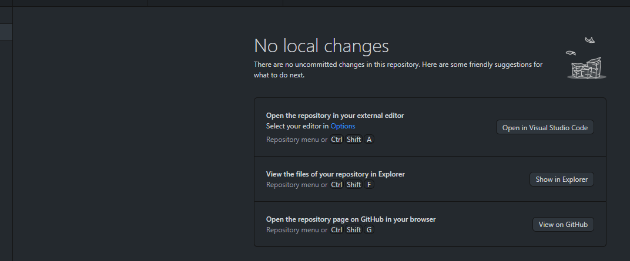Click 'There are no uncommitted changes' description text

point(398,70)
